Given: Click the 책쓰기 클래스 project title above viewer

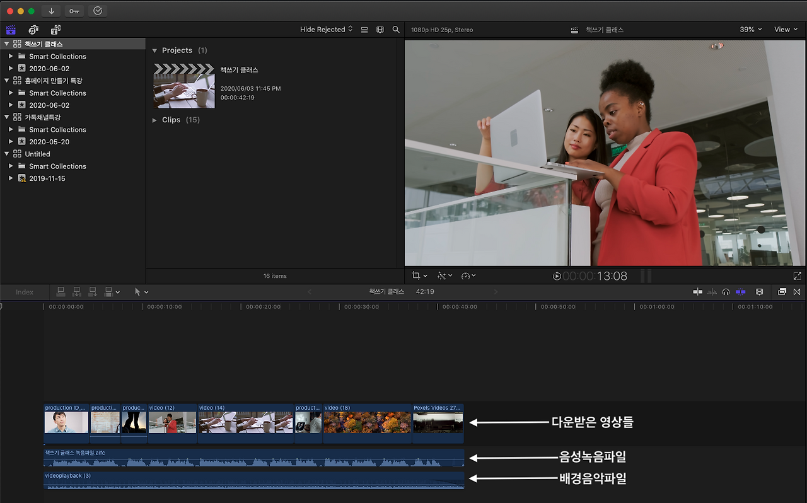Looking at the screenshot, I should tap(605, 30).
